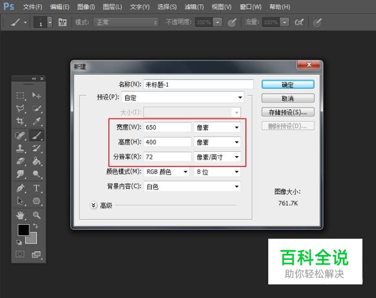Open the 视图(V) menu
Viewport: 376px width, 298px height.
point(221,7)
